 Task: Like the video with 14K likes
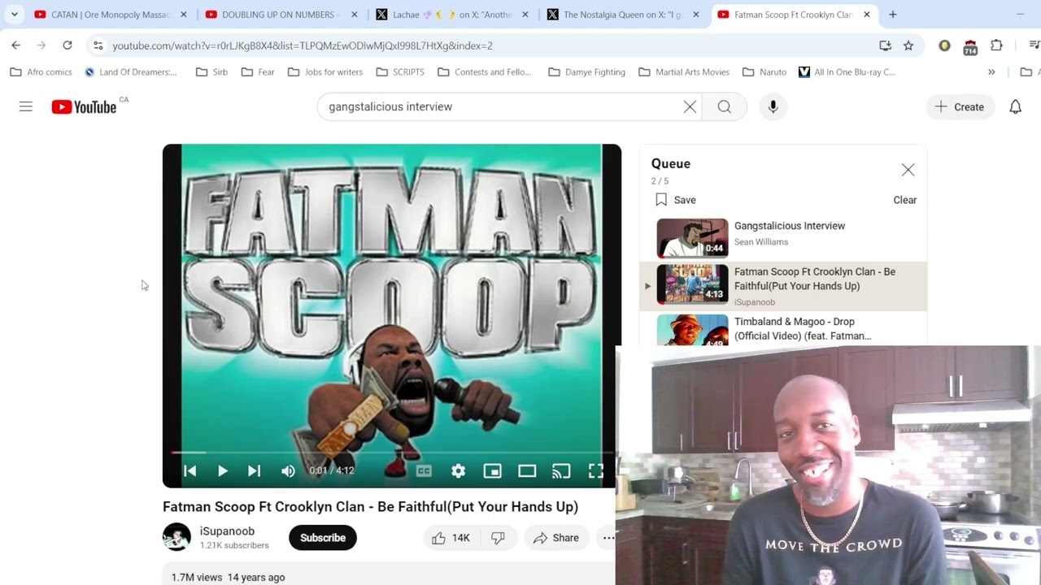(x=451, y=538)
